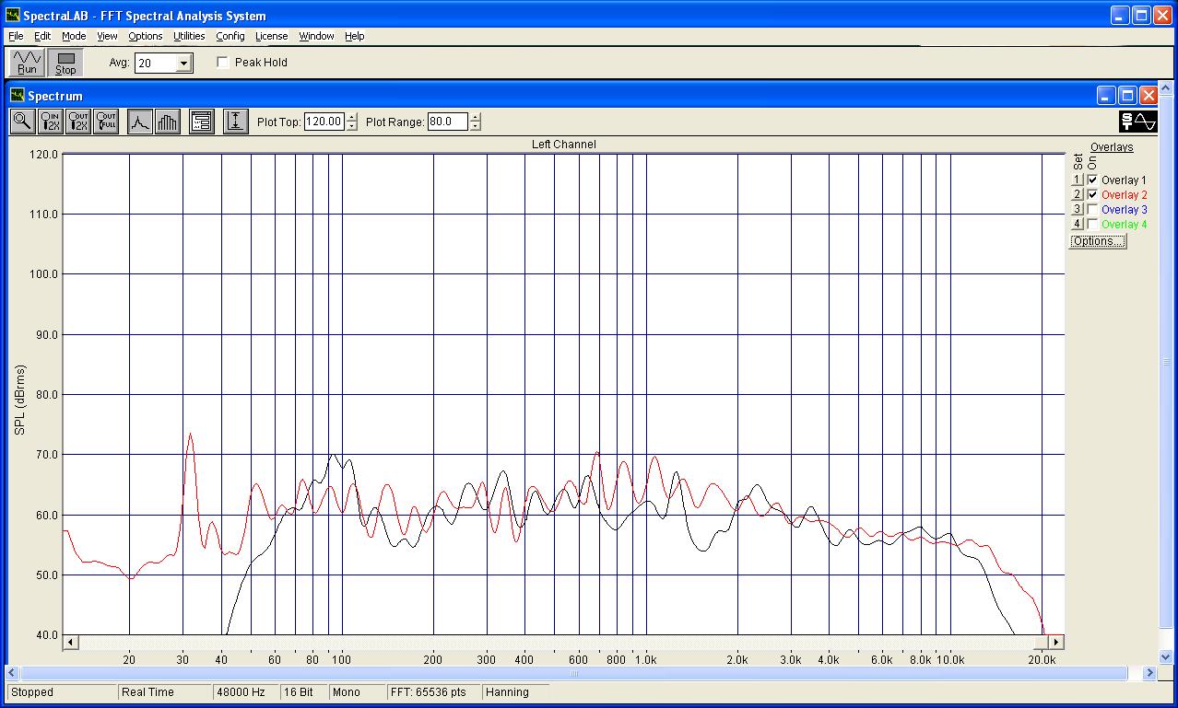Image resolution: width=1178 pixels, height=708 pixels.
Task: Open the View menu
Action: click(x=108, y=36)
